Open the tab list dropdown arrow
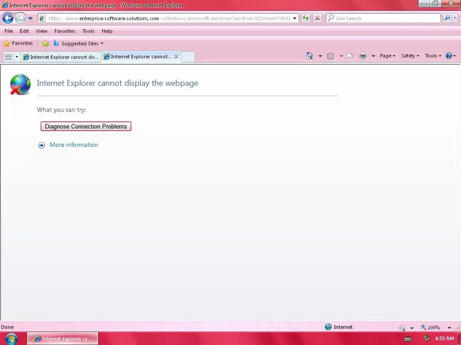Image resolution: width=461 pixels, height=345 pixels. [x=17, y=57]
